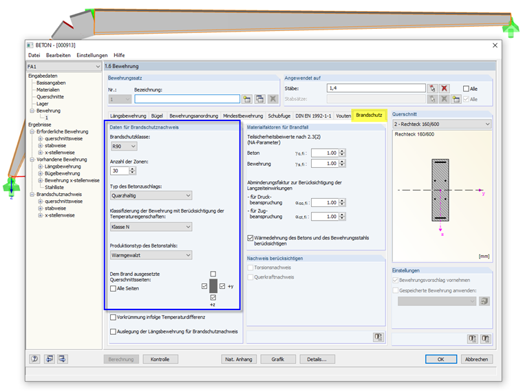
Task: Confirm with the OK button
Action: (441, 359)
